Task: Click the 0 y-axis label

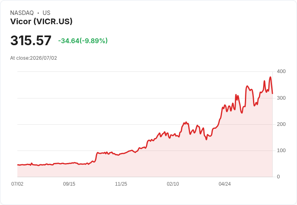Action: 278,177
